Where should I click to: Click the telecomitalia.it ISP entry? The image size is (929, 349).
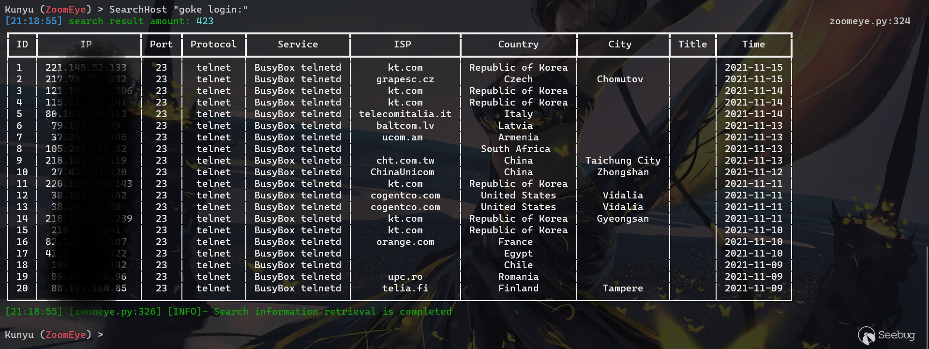pyautogui.click(x=405, y=114)
